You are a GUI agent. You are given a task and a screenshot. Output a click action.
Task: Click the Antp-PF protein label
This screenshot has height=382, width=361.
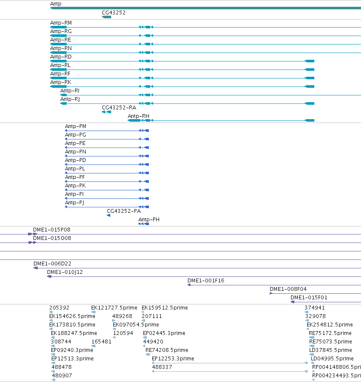[x=75, y=177]
